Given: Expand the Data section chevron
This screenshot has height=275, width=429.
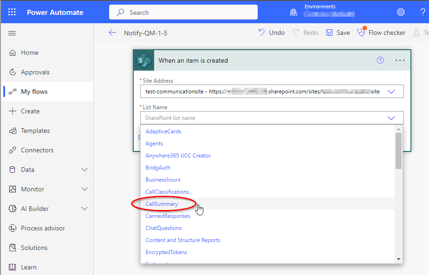Looking at the screenshot, I should (85, 170).
